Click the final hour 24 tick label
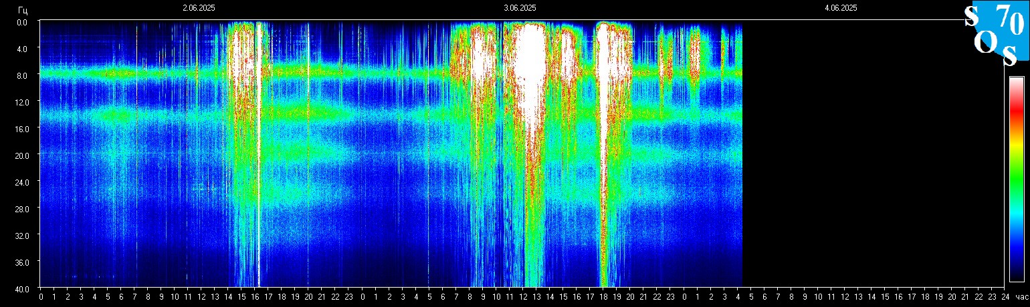This screenshot has height=307, width=1030. [1005, 296]
